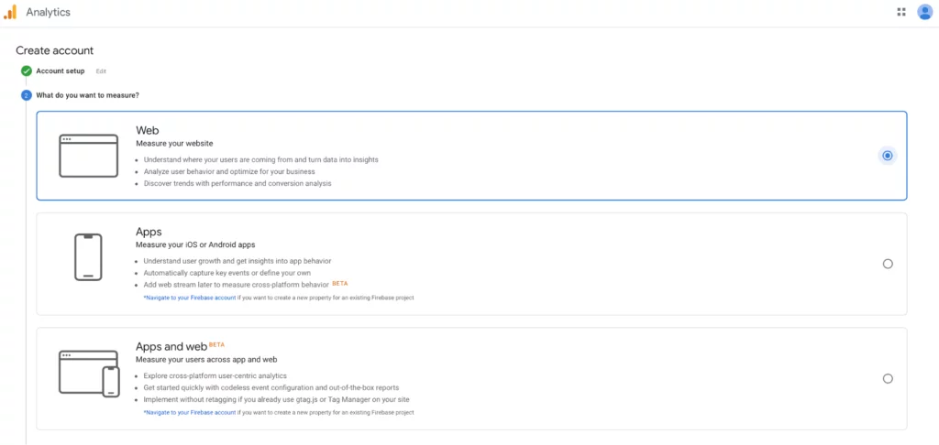Click the Analytics title text
Screen dimensions: 939x445
[48, 12]
